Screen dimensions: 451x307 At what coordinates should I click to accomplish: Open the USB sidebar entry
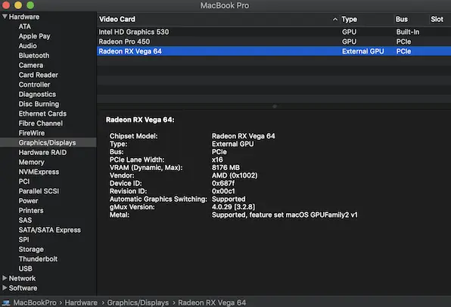pos(26,268)
